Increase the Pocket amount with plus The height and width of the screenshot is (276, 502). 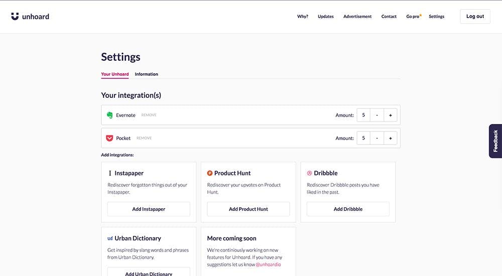[391, 138]
